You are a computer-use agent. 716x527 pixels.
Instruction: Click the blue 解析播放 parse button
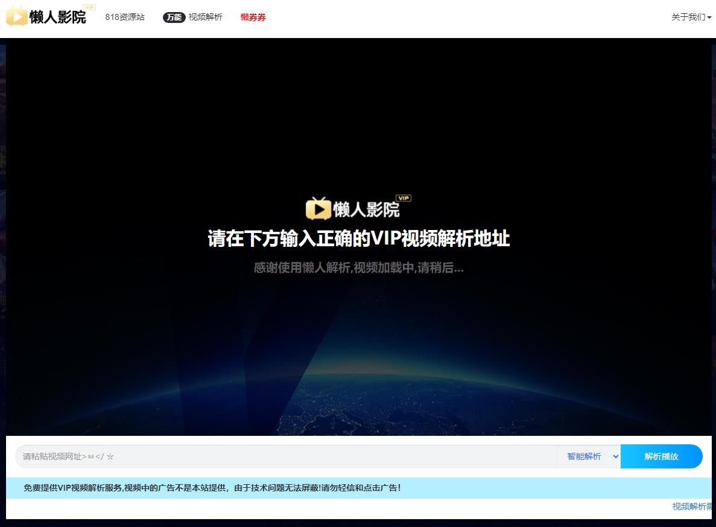pyautogui.click(x=661, y=456)
